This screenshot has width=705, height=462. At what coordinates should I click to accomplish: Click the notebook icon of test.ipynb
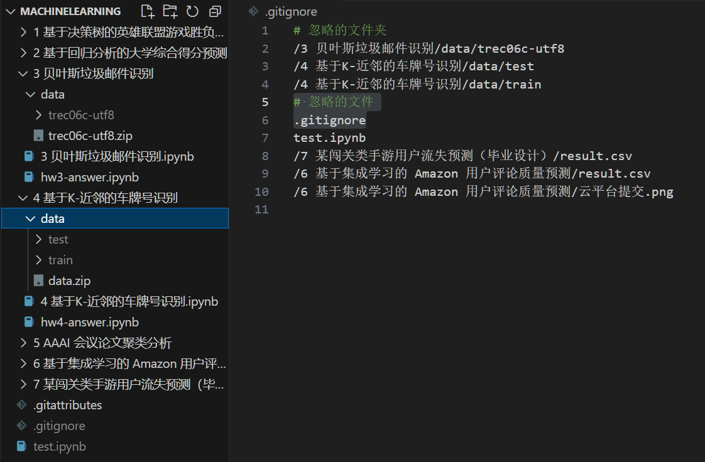tap(21, 446)
